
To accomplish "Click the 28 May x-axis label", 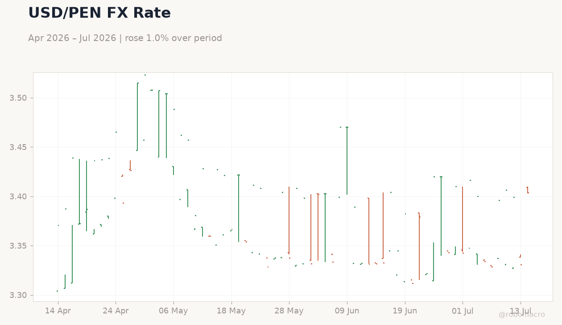I will [x=289, y=311].
